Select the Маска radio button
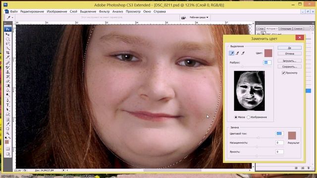The width and height of the screenshot is (317, 178). click(x=236, y=117)
